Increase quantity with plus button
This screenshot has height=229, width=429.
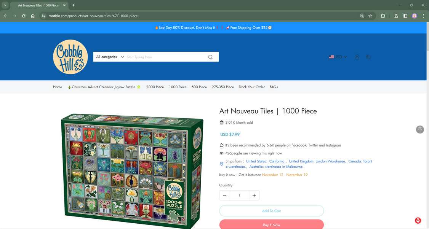[x=254, y=196]
